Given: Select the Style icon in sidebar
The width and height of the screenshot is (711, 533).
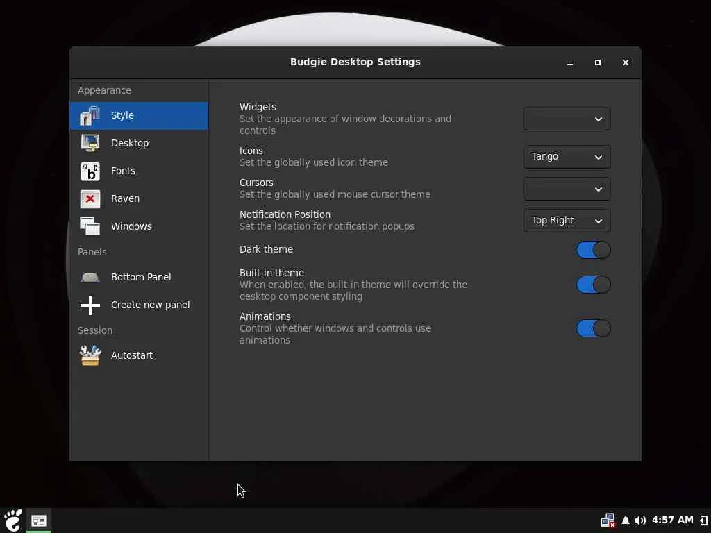Looking at the screenshot, I should pyautogui.click(x=90, y=116).
